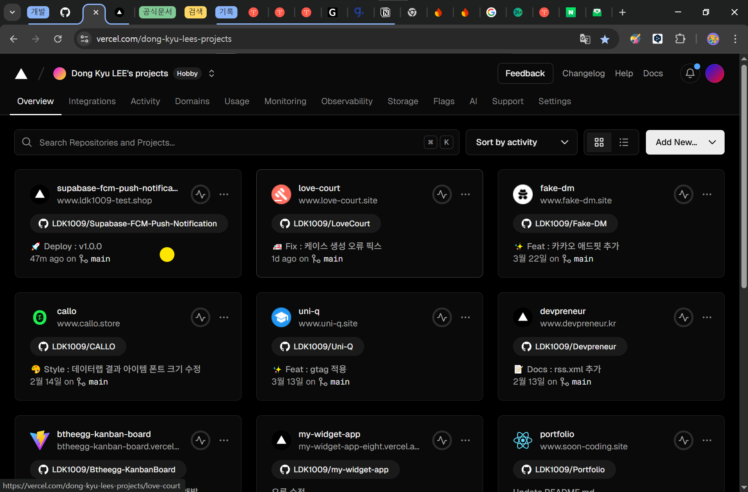Switch to list view layout

click(624, 142)
